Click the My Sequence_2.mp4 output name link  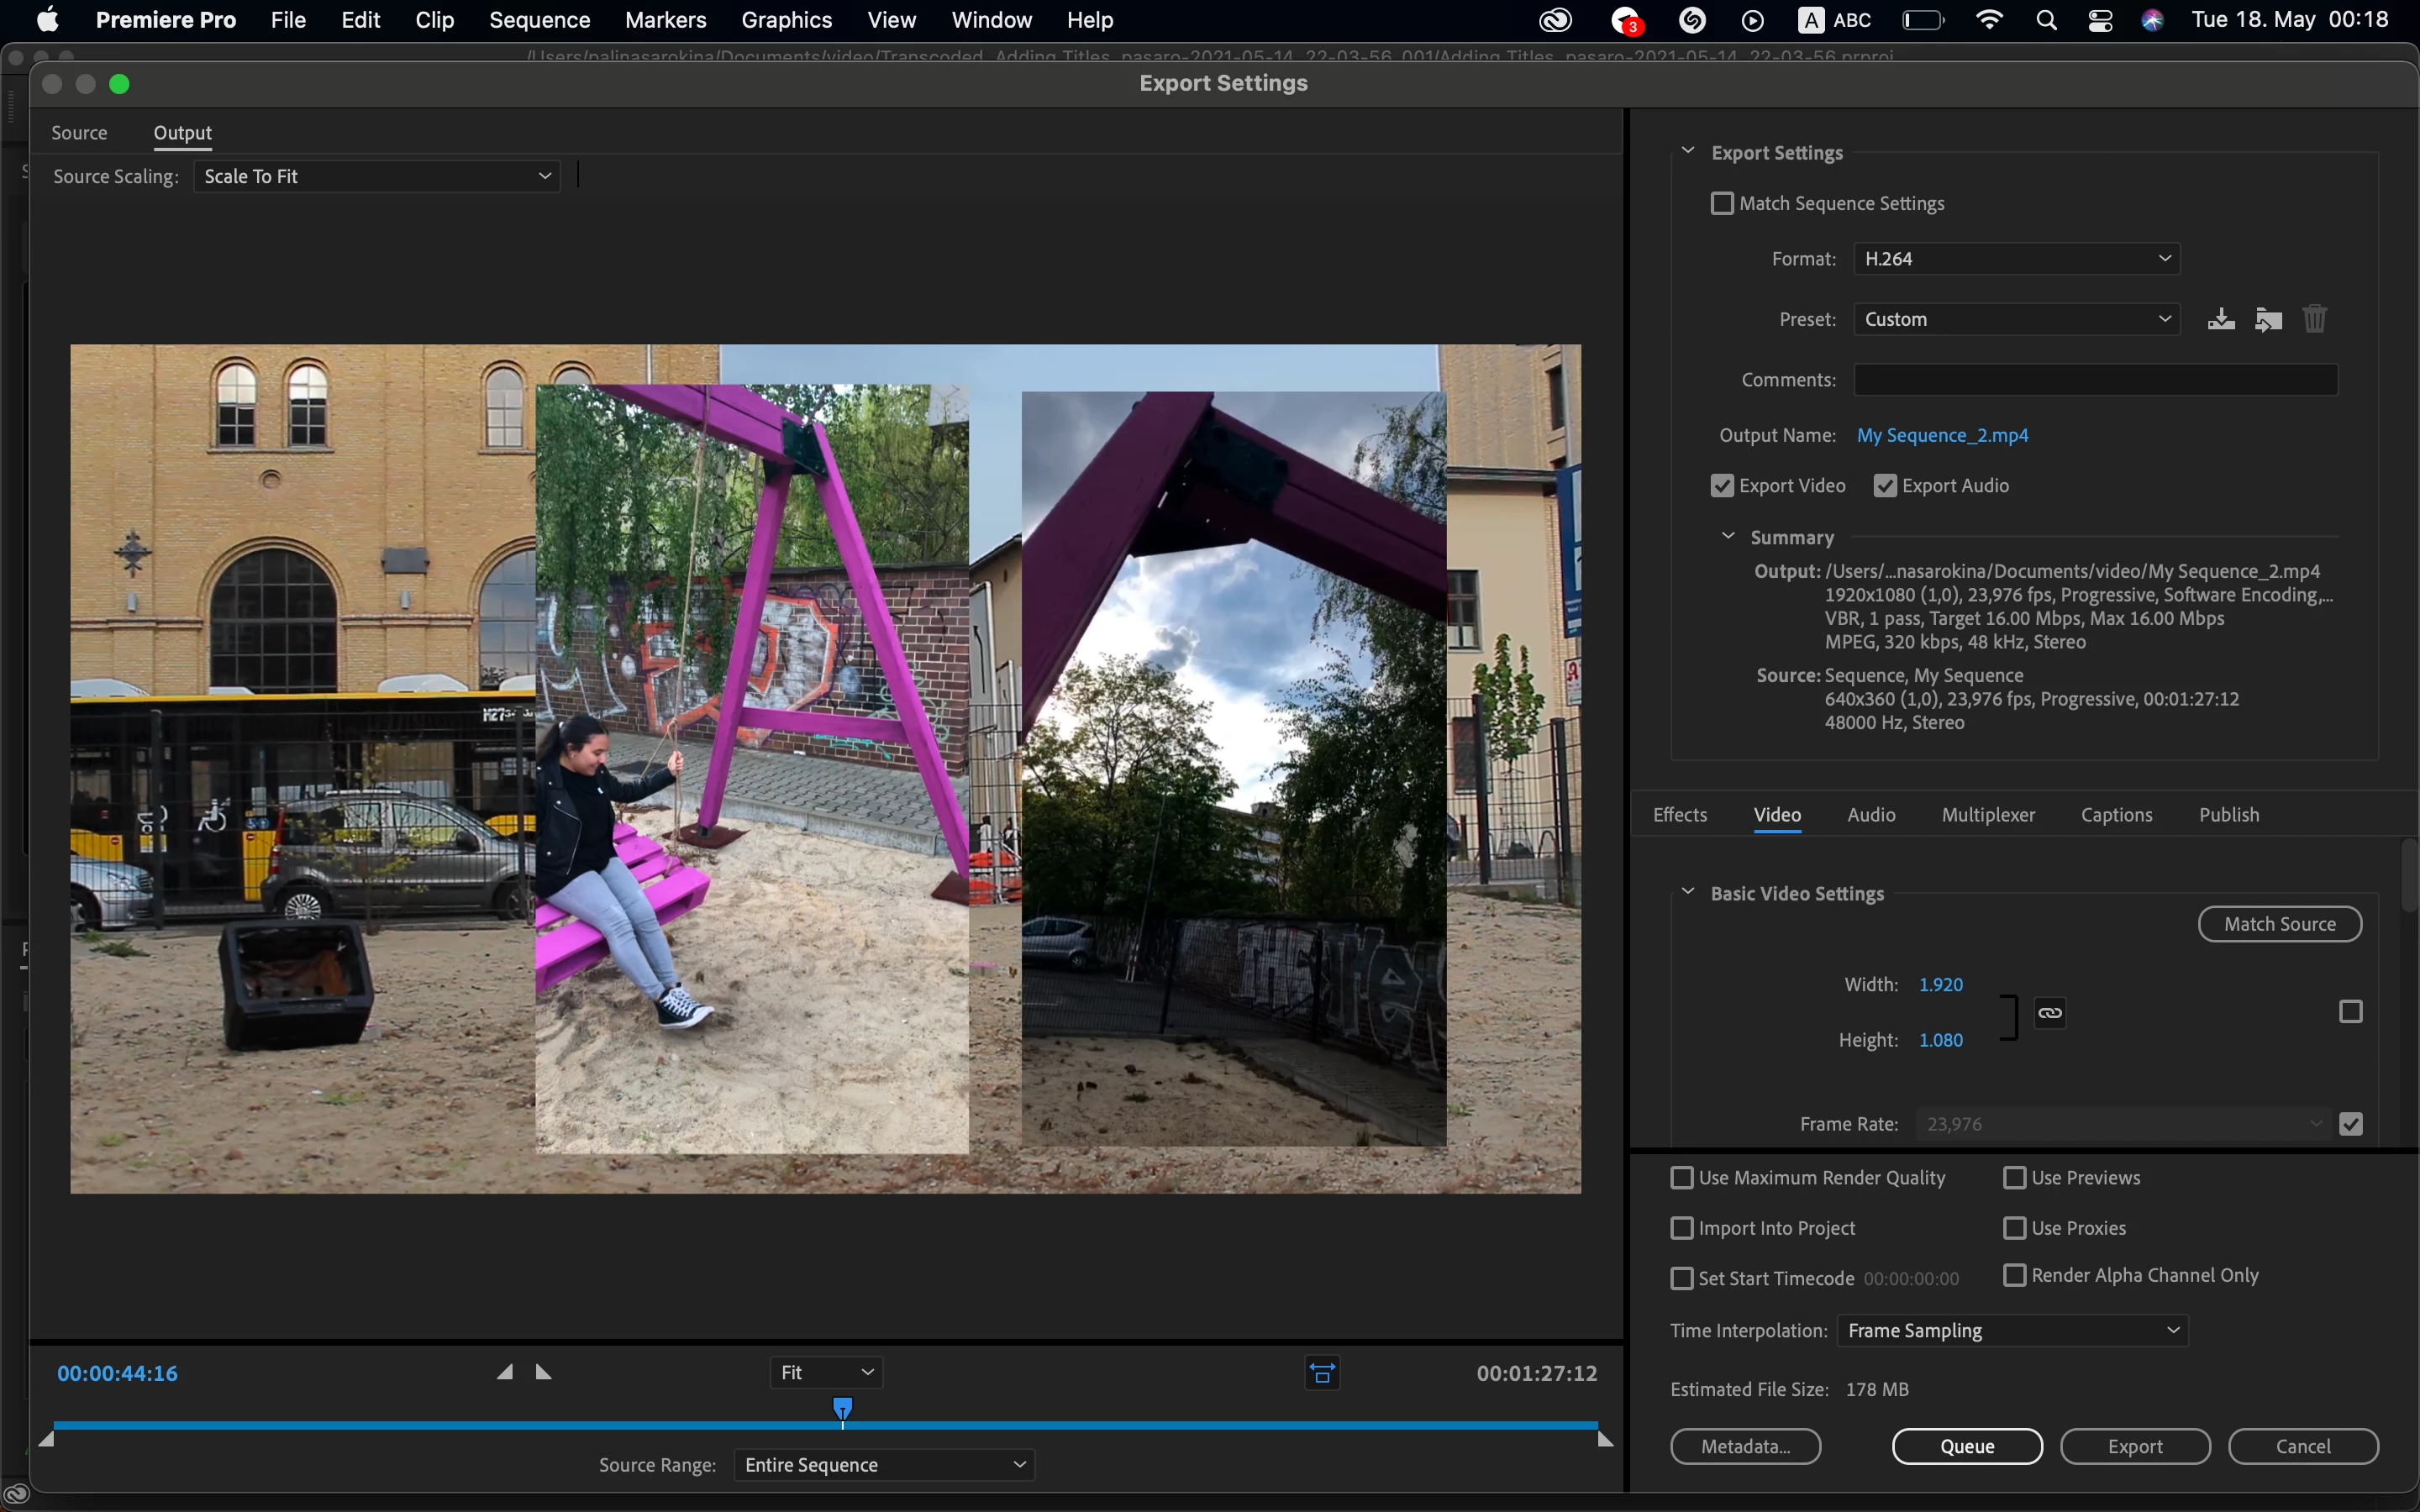click(x=1942, y=435)
